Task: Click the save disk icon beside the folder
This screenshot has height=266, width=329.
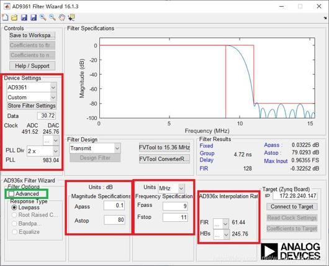Action: (x=24, y=17)
